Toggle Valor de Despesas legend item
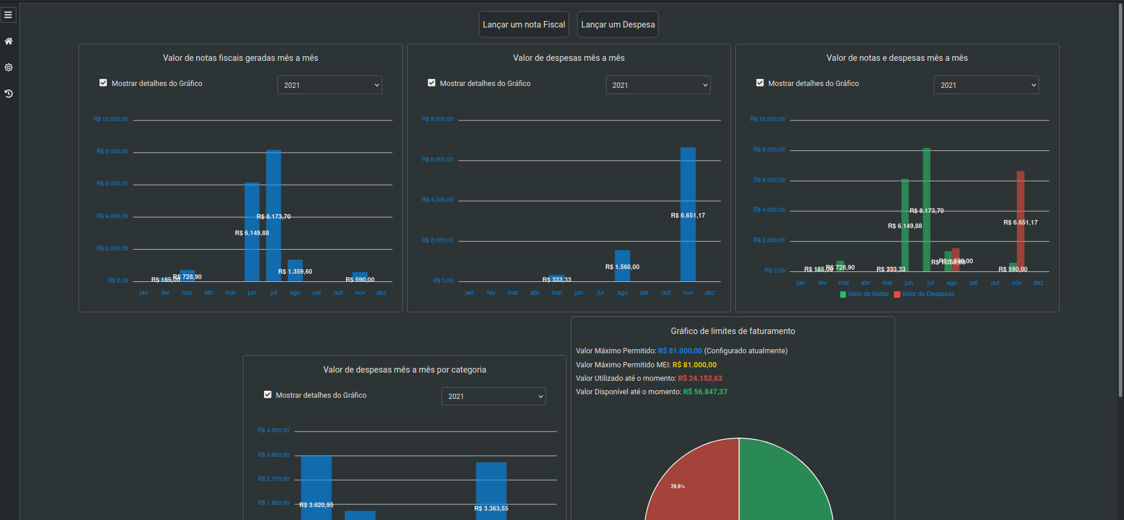 point(924,294)
